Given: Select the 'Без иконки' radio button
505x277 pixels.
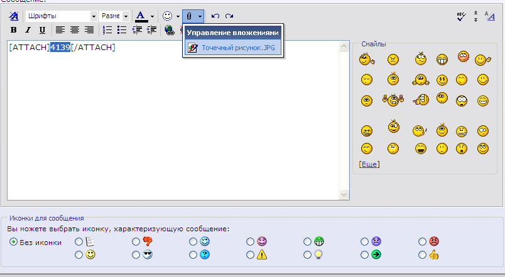Looking at the screenshot, I should tap(13, 243).
